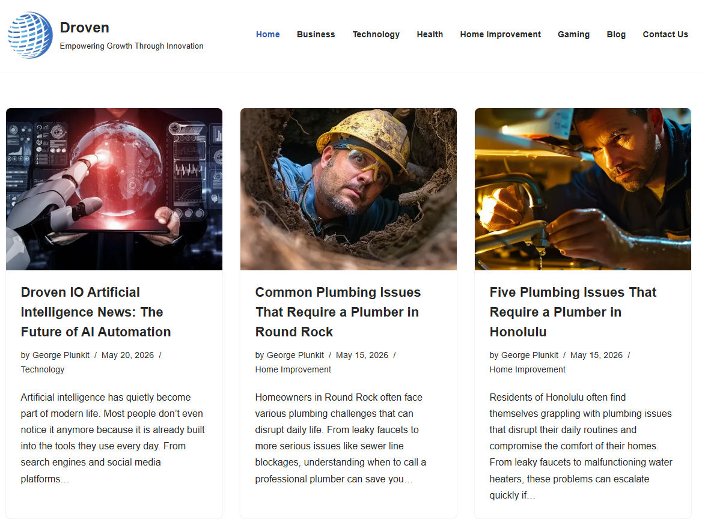Open the Technology navigation menu item
Image resolution: width=702 pixels, height=525 pixels.
(x=376, y=34)
